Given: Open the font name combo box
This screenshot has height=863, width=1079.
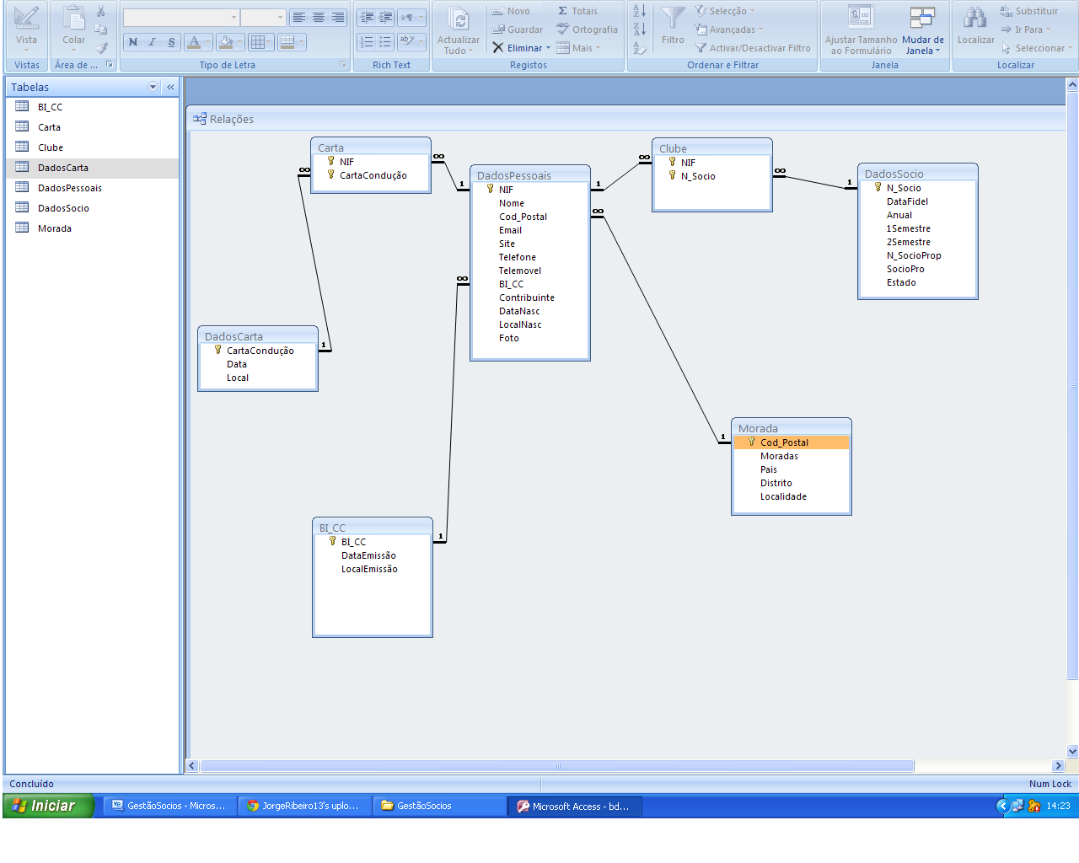Looking at the screenshot, I should tap(180, 17).
